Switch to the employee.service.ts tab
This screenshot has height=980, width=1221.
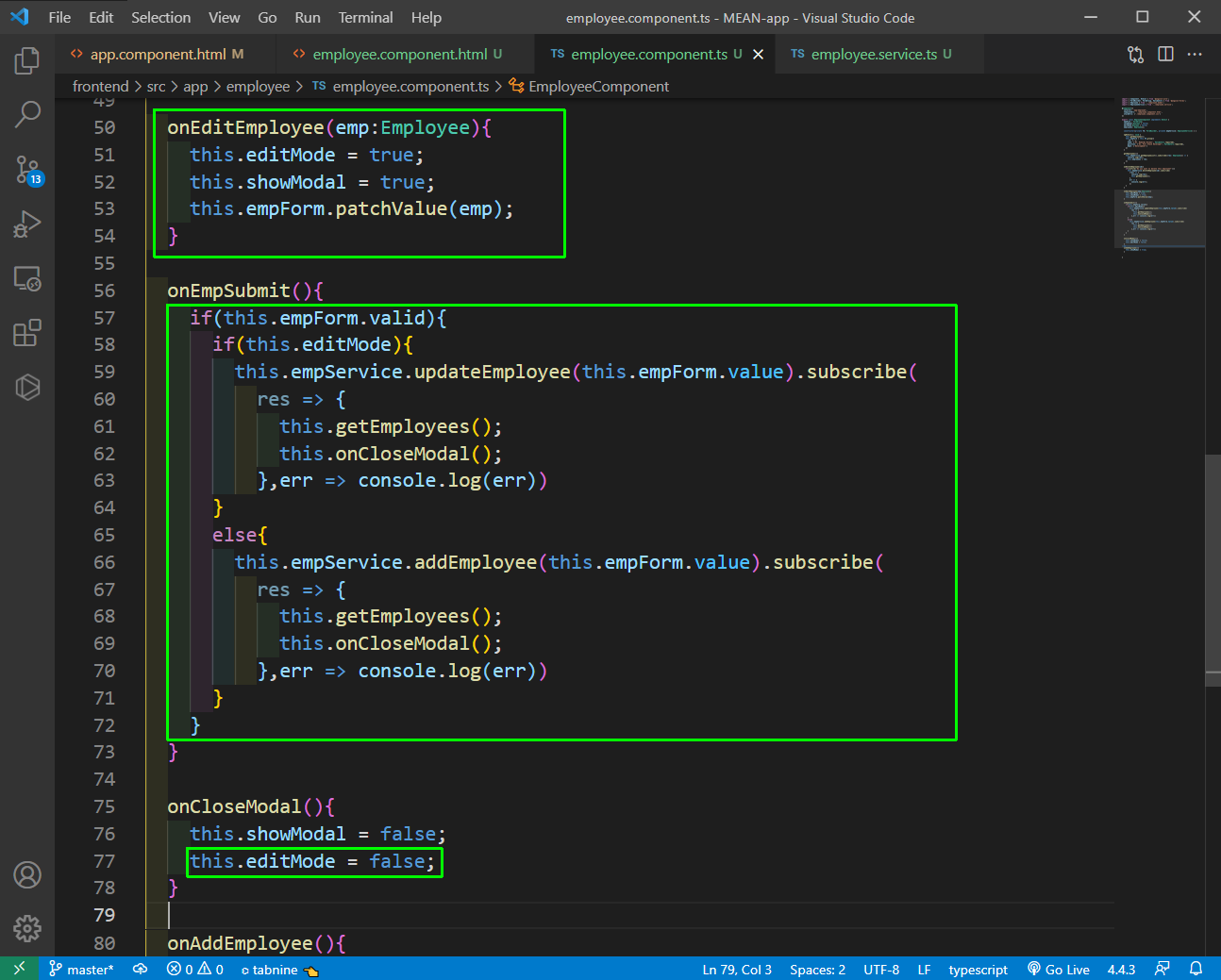point(879,55)
